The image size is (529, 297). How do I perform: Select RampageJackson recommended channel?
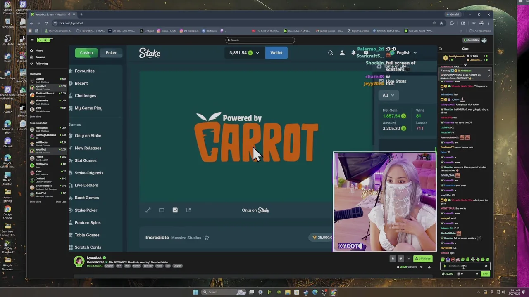[48, 136]
